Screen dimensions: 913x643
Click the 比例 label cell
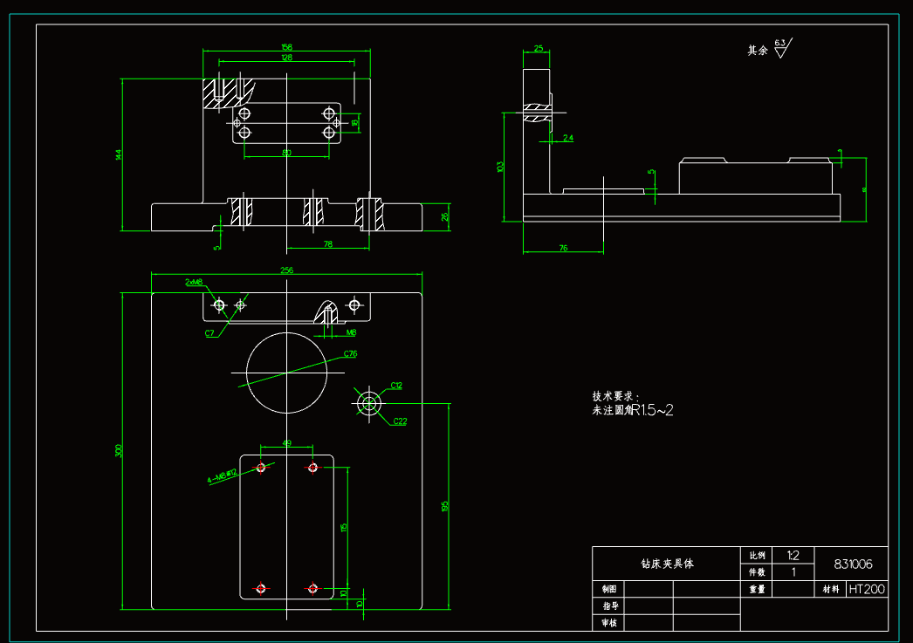(x=757, y=555)
